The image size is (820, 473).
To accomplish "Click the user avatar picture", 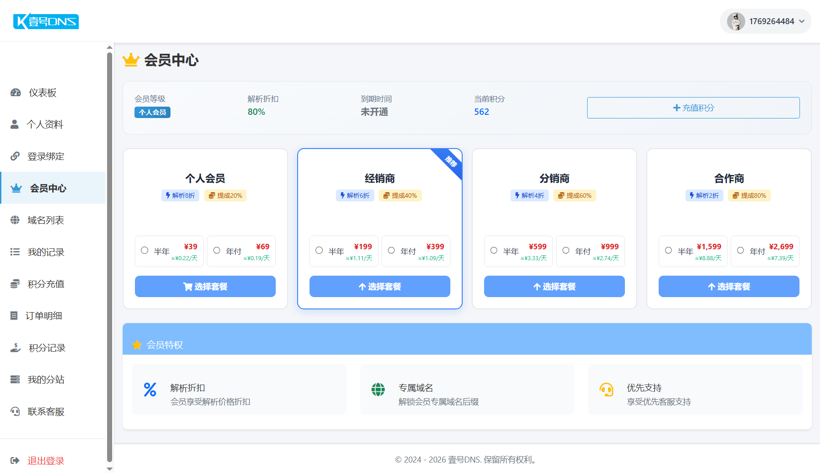I will [x=736, y=21].
